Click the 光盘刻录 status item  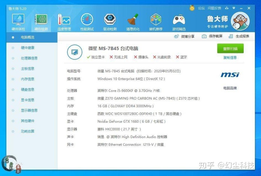pos(162,57)
